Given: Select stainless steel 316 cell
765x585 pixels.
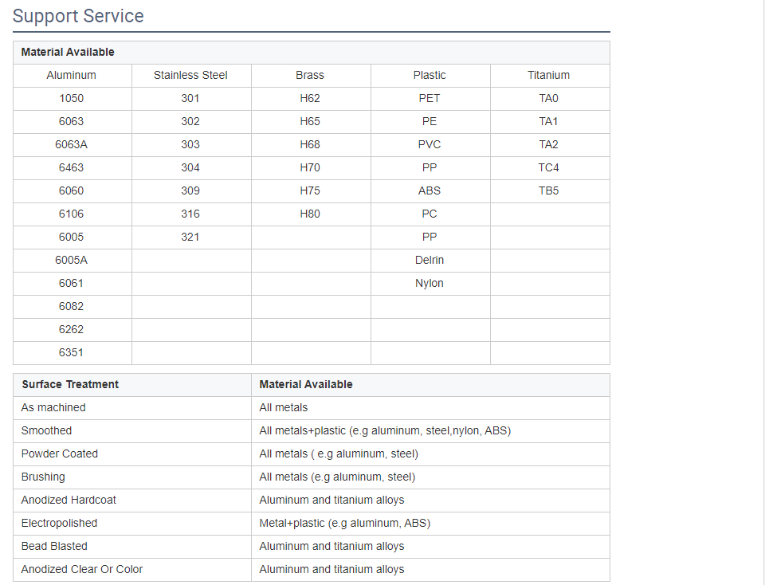Looking at the screenshot, I should coord(191,214).
